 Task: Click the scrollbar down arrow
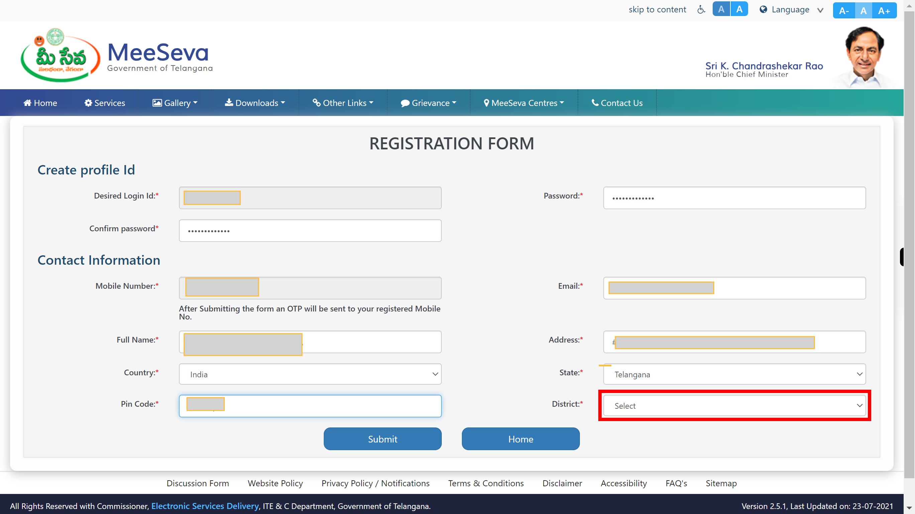pyautogui.click(x=909, y=508)
